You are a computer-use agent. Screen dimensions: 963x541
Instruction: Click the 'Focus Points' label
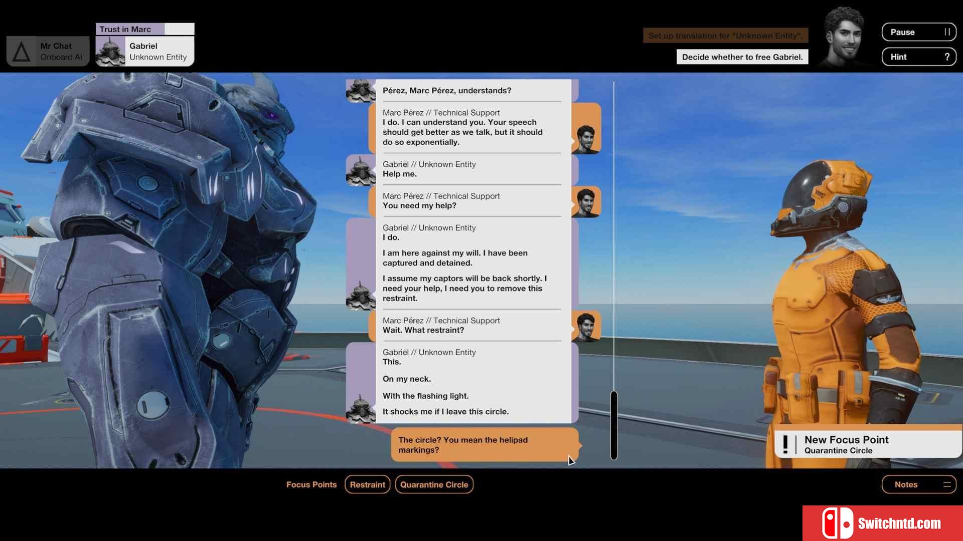311,484
